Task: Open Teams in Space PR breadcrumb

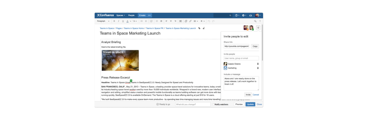Action: coord(155,28)
